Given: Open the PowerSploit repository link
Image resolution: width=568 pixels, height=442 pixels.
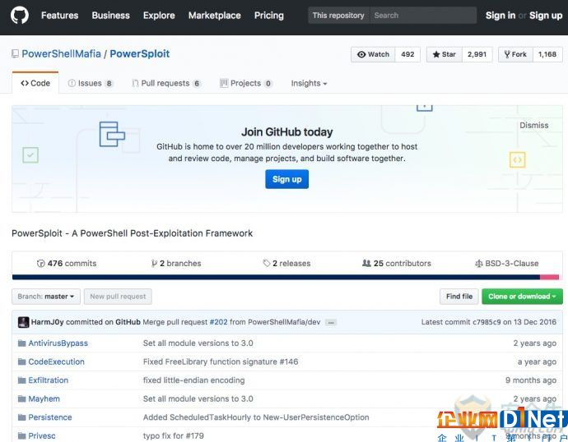Looking at the screenshot, I should tap(139, 54).
